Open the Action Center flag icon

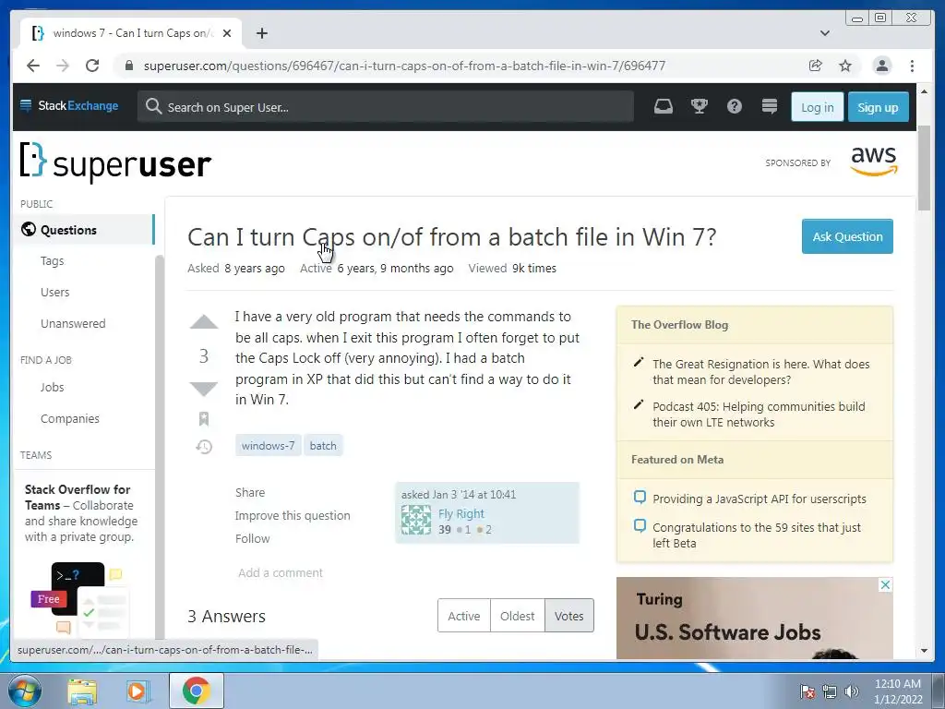pyautogui.click(x=807, y=691)
